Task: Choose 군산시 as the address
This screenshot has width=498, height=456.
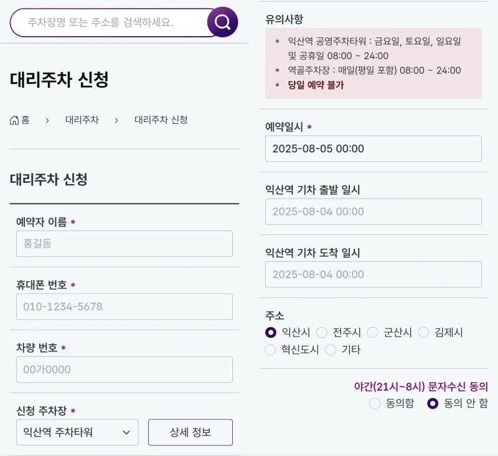Action: [x=373, y=333]
